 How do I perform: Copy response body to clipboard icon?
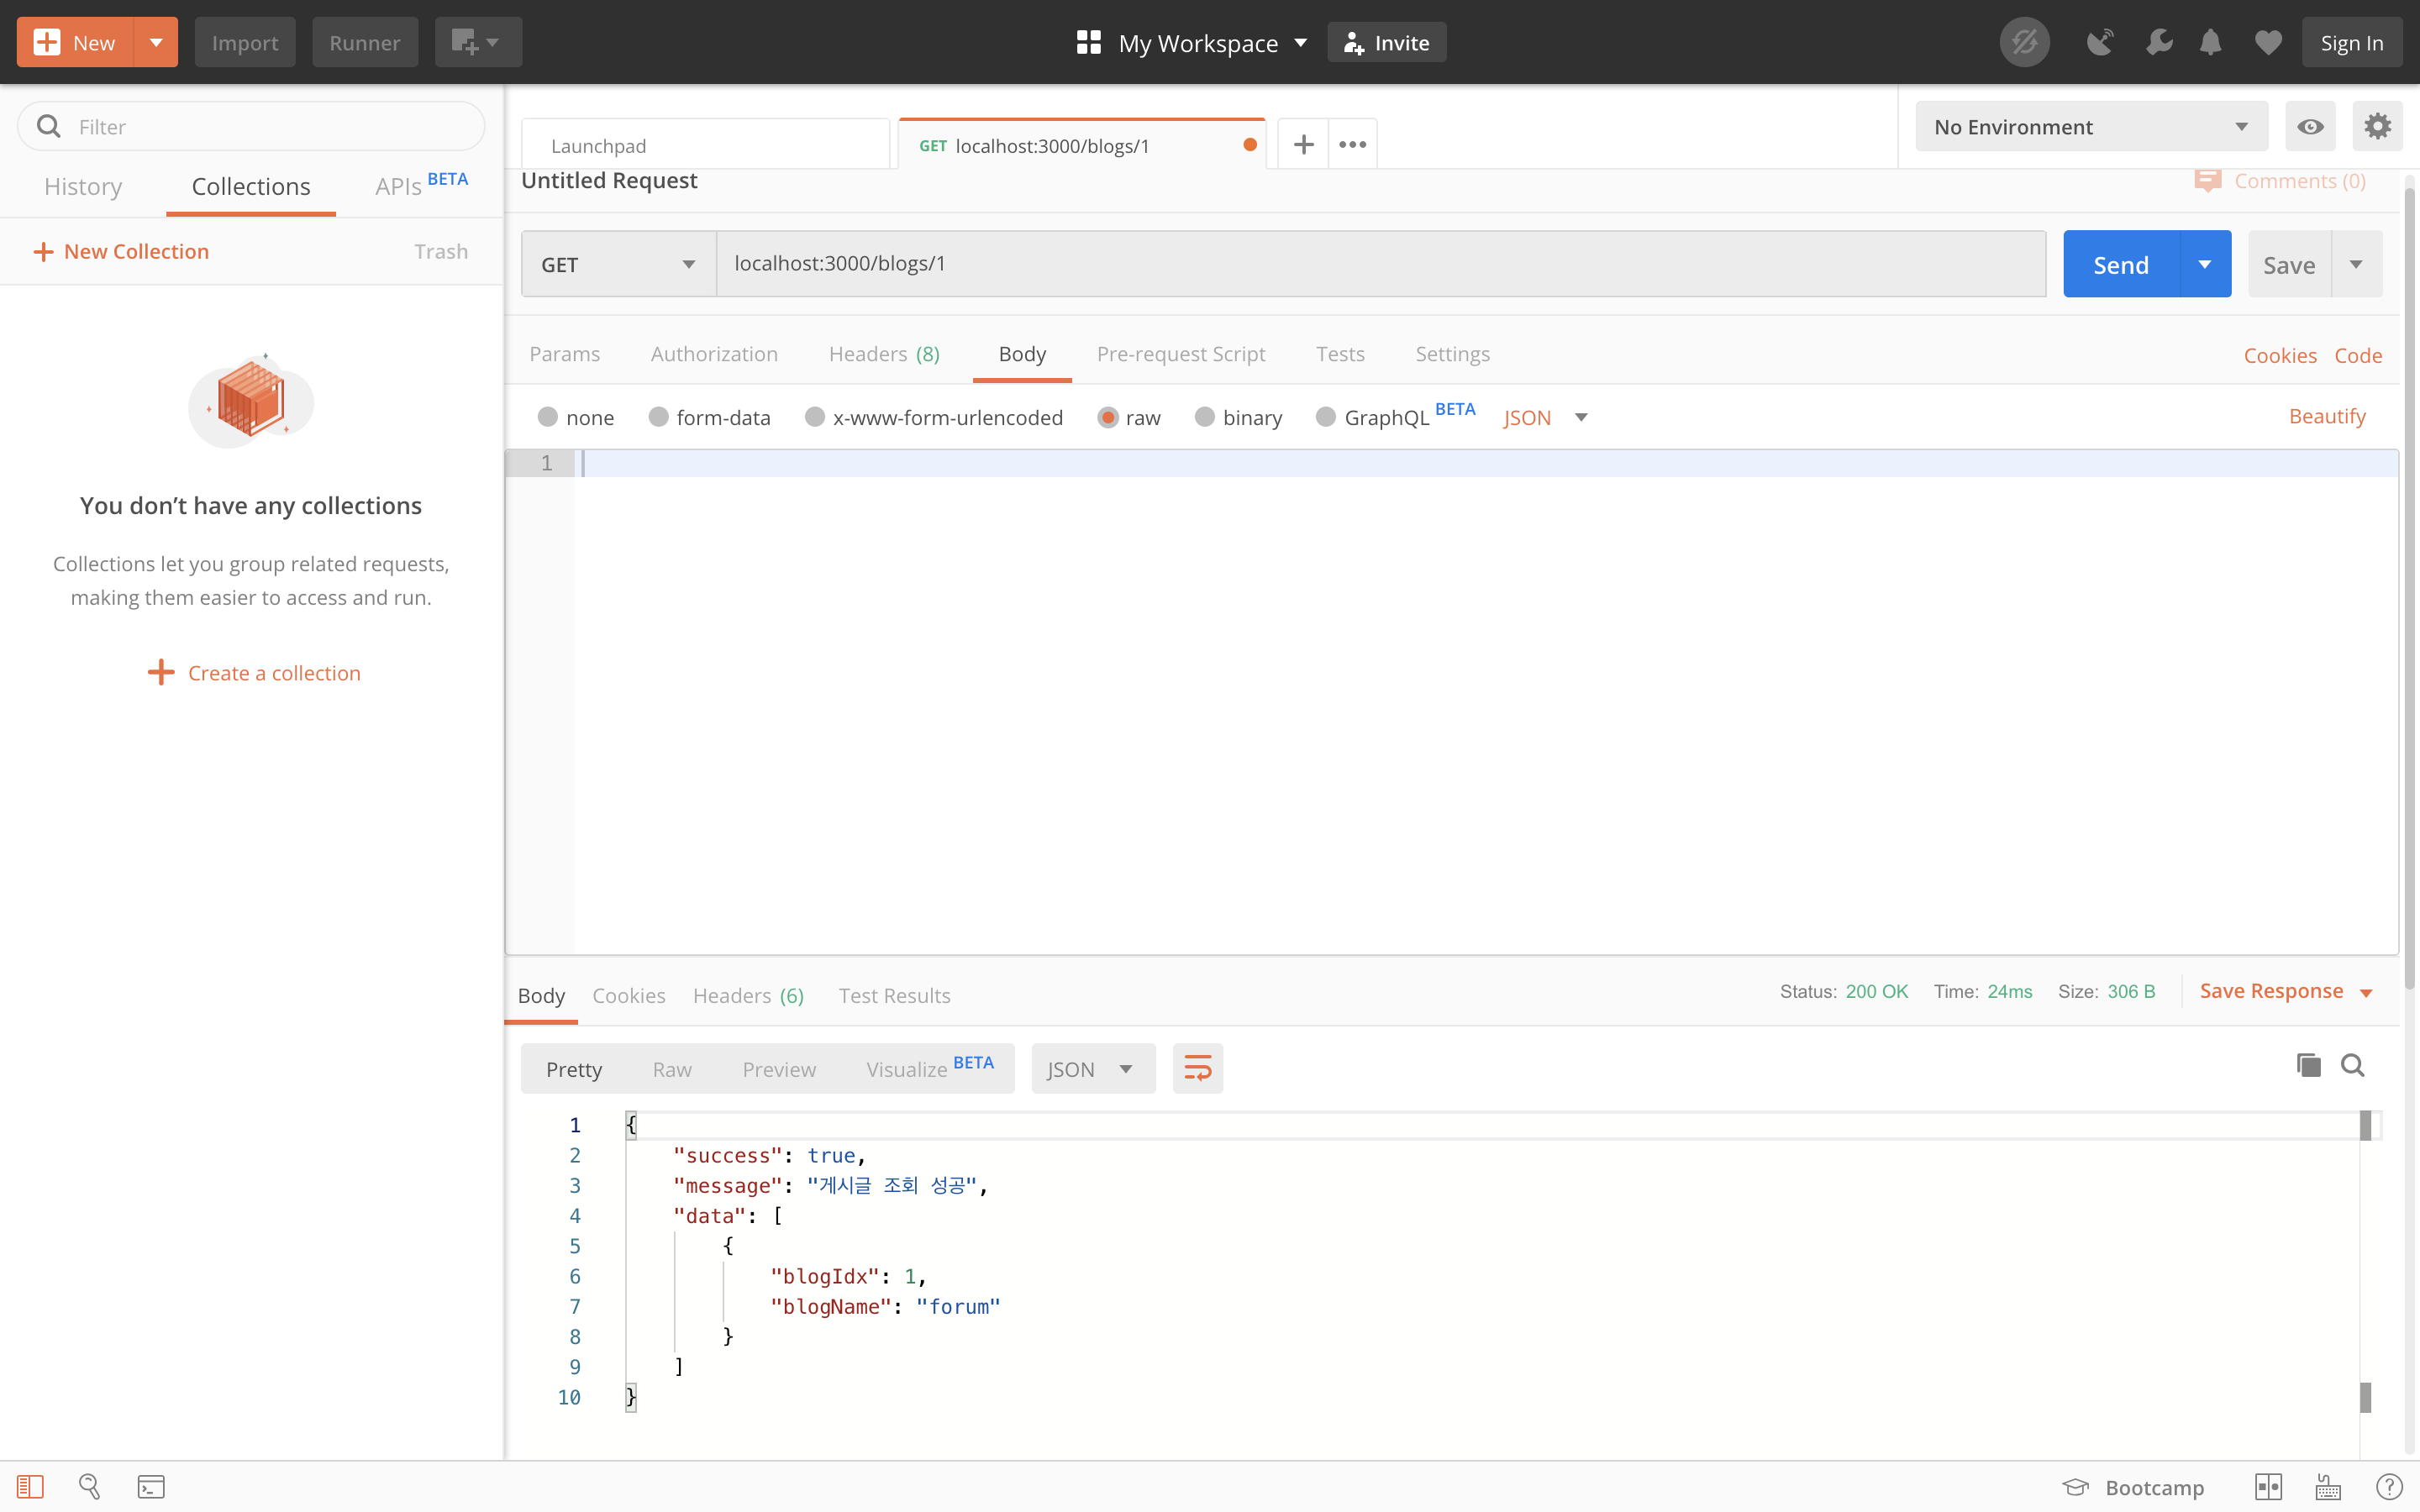[x=2308, y=1066]
